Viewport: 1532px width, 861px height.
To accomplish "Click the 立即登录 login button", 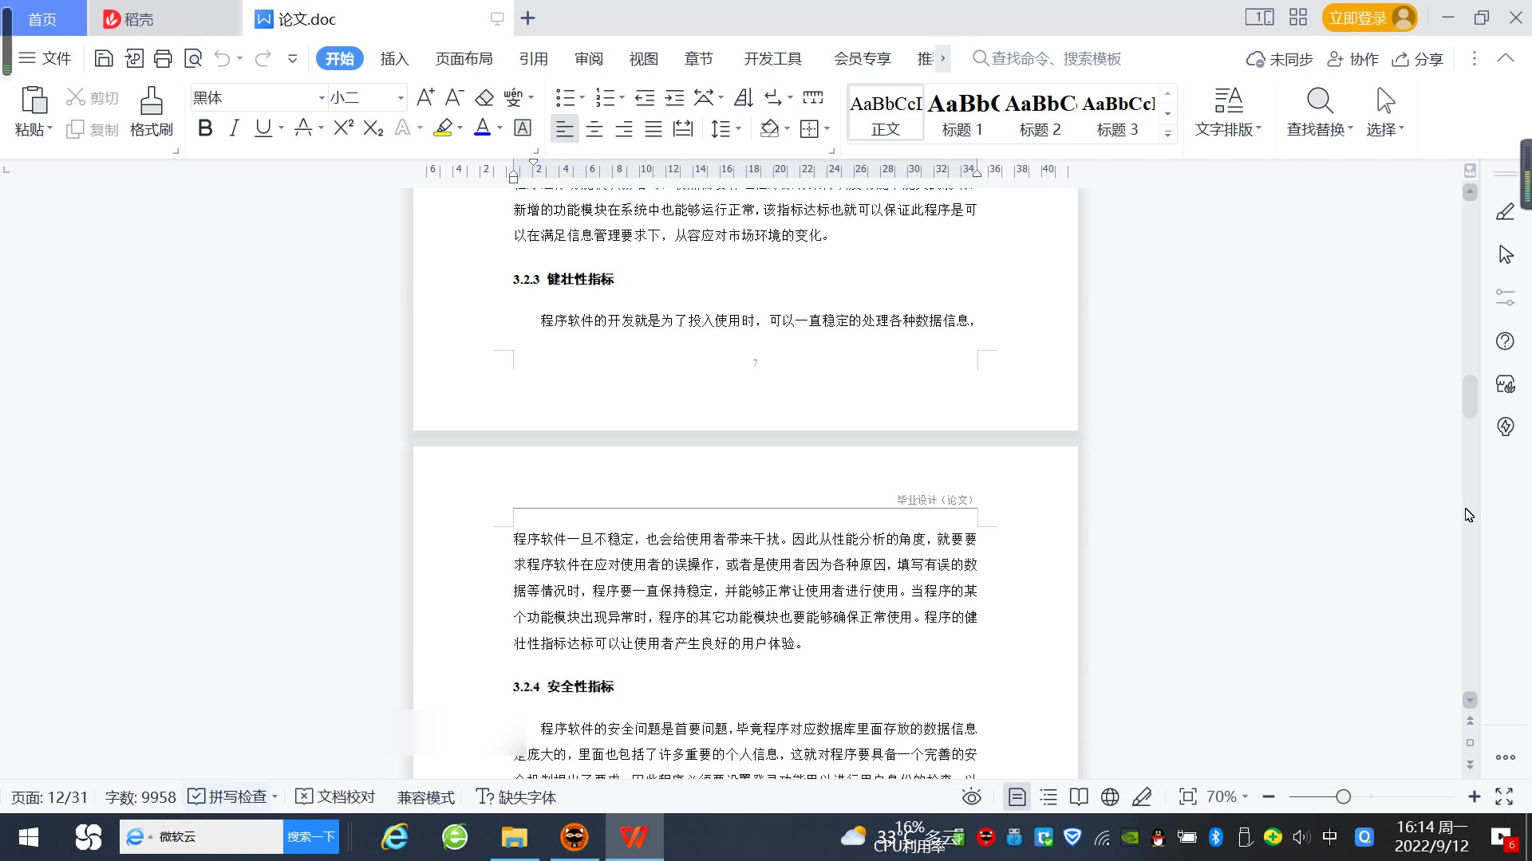I will (1359, 18).
